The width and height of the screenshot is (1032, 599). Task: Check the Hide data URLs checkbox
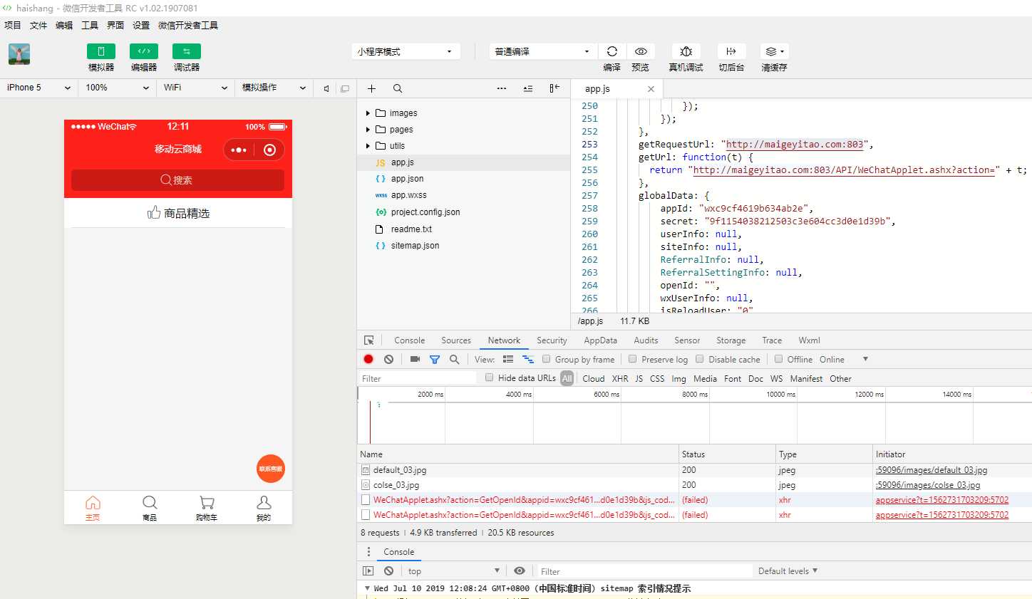tap(490, 377)
